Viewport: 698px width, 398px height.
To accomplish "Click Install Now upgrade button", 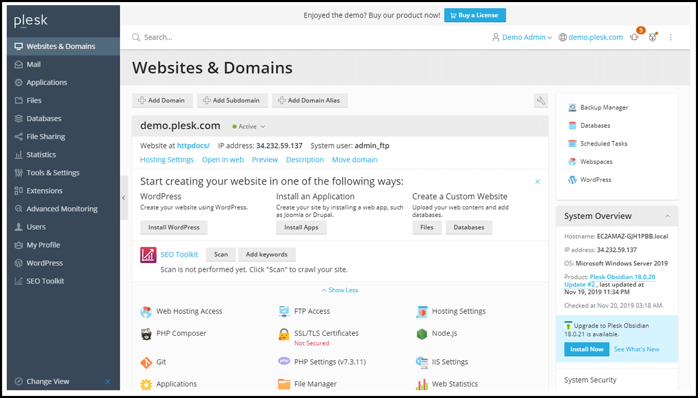I will coord(587,349).
